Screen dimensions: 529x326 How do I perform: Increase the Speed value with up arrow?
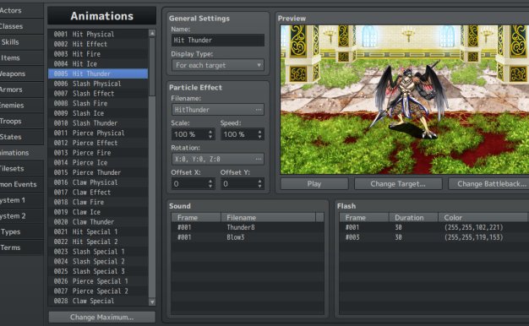[x=259, y=132]
